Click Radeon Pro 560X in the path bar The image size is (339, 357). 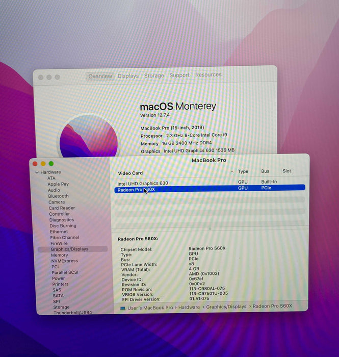tap(272, 306)
